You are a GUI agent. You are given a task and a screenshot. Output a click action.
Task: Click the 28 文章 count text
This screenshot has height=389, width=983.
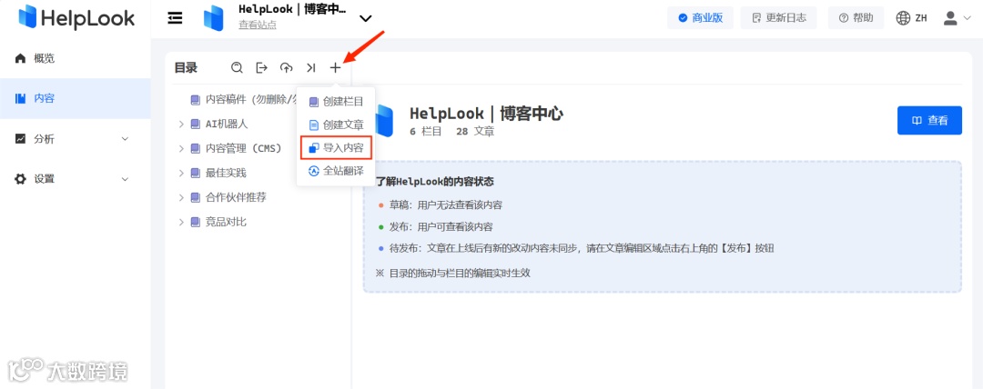tap(475, 132)
